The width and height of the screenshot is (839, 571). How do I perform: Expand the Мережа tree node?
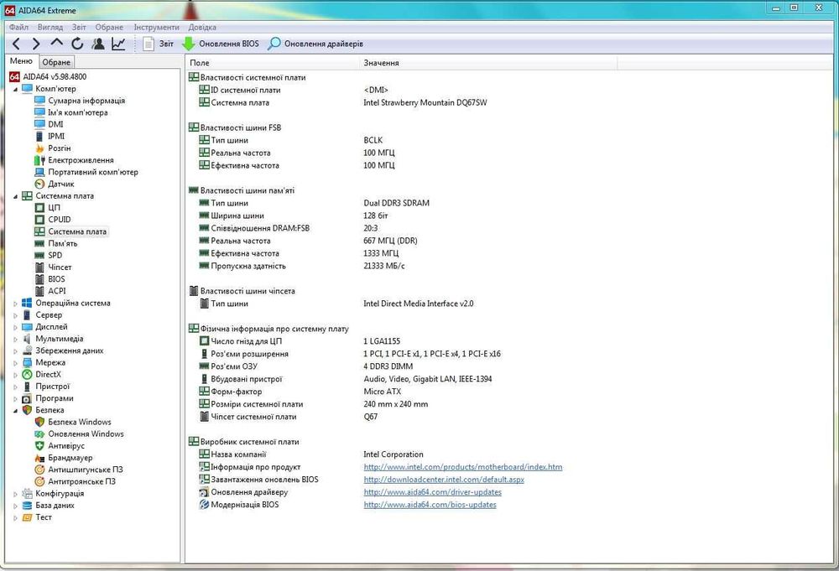click(15, 363)
